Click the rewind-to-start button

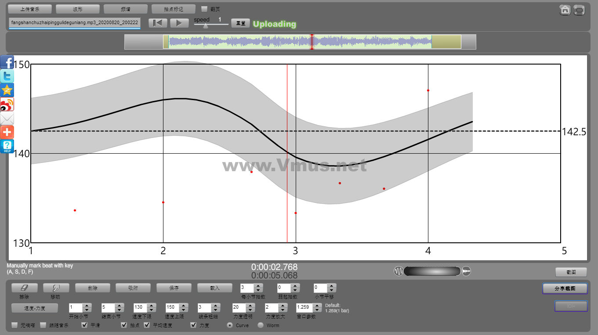158,23
